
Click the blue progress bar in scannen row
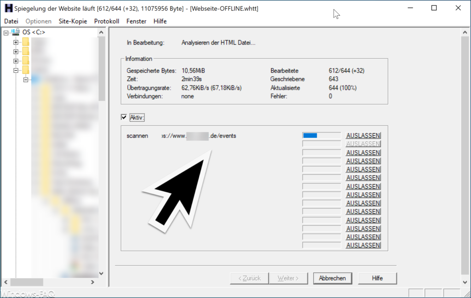[x=322, y=136]
